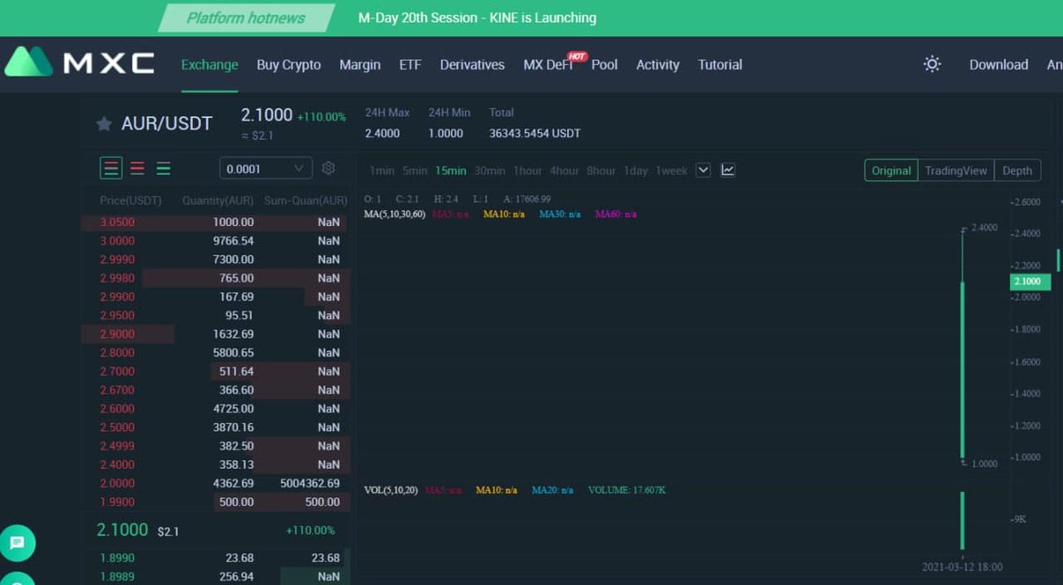
Task: Select the 1.9900 sell order price
Action: click(x=117, y=502)
